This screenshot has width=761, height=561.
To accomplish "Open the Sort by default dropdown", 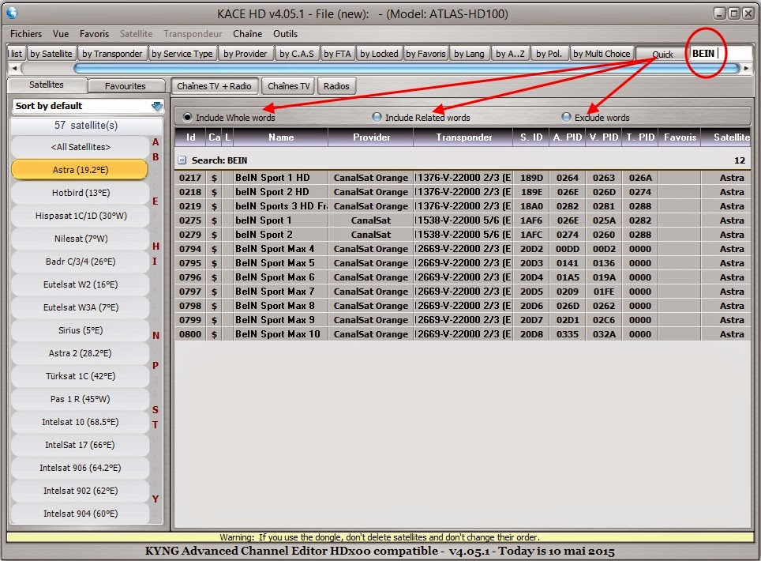I will pyautogui.click(x=87, y=106).
